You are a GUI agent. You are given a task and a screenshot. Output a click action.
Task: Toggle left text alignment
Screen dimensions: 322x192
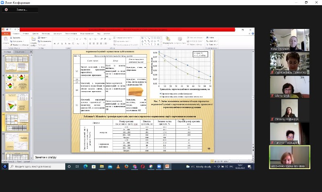(90, 43)
